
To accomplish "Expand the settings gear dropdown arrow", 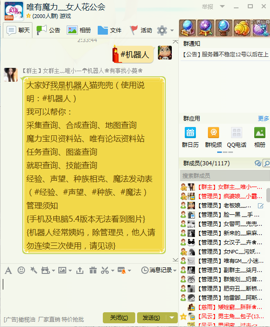I will 172,30.
